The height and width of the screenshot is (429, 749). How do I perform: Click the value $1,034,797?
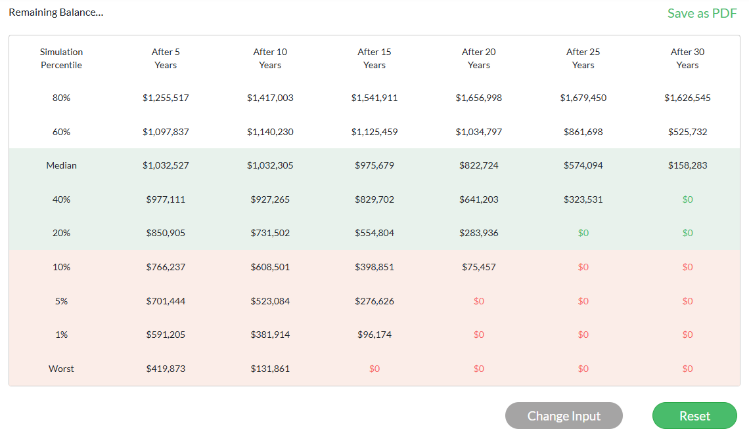coord(478,132)
